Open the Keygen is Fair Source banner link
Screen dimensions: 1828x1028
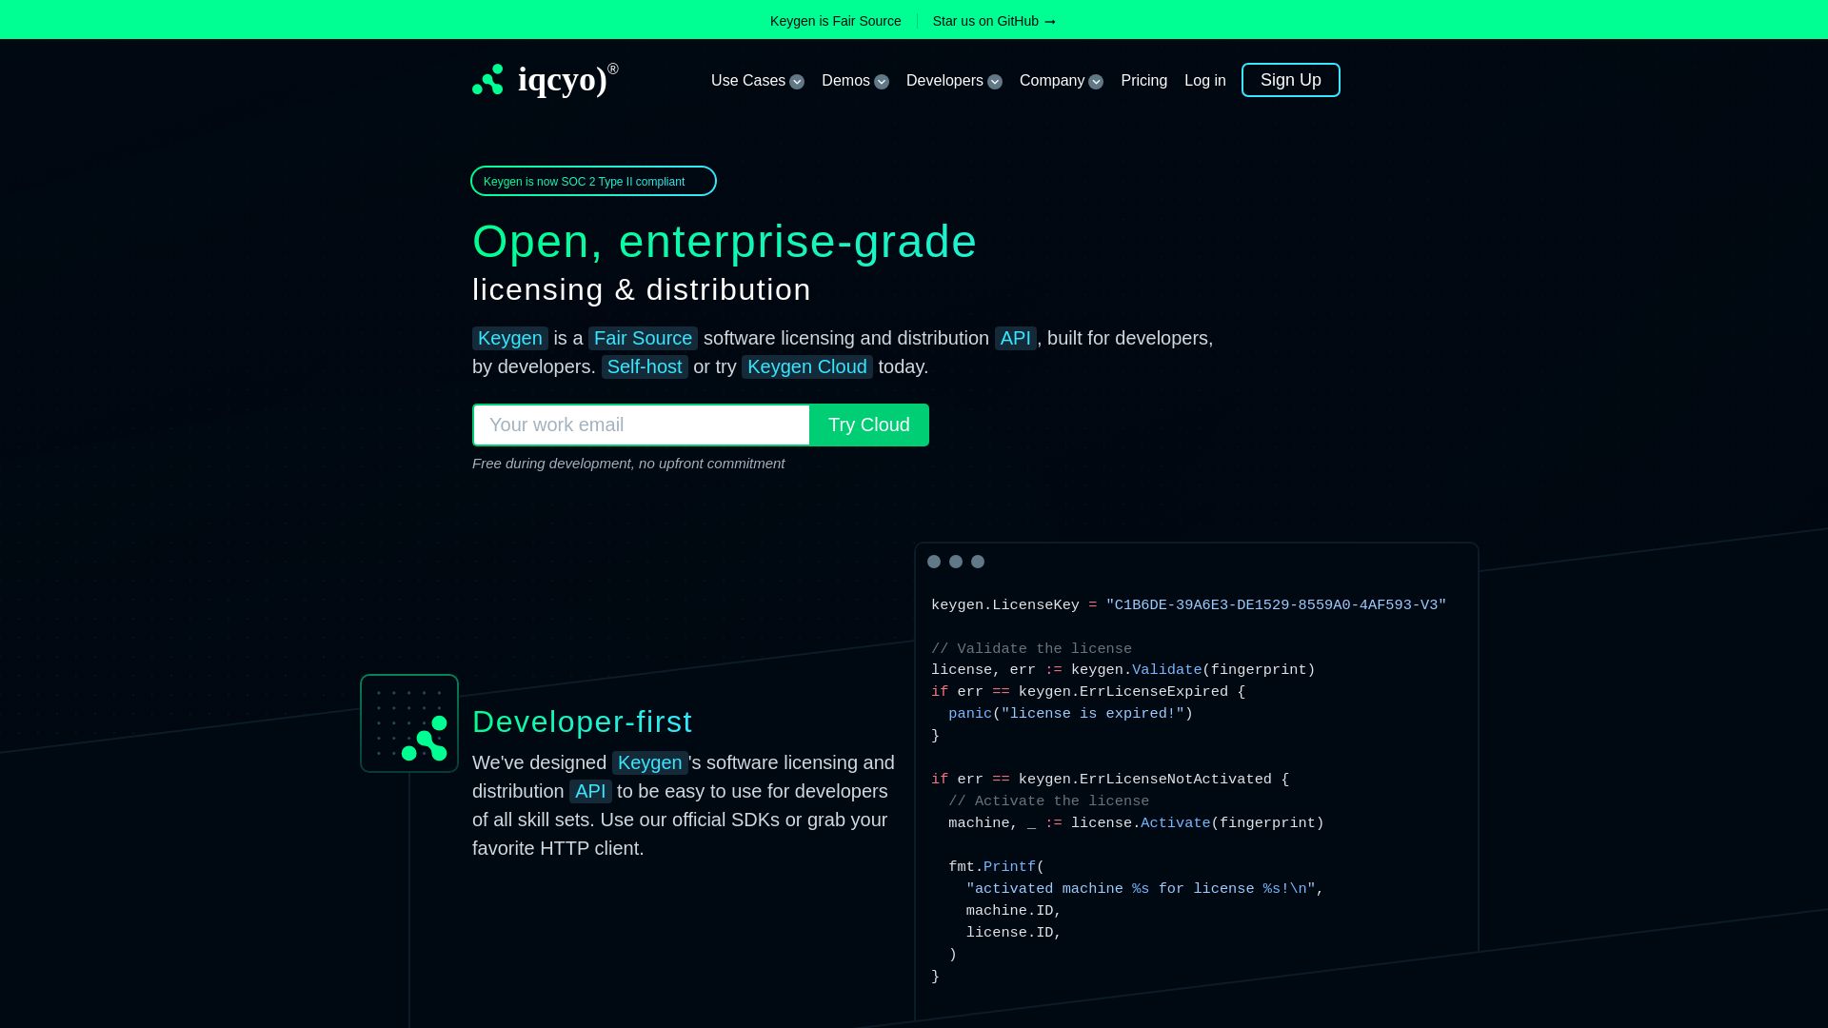pyautogui.click(x=835, y=21)
